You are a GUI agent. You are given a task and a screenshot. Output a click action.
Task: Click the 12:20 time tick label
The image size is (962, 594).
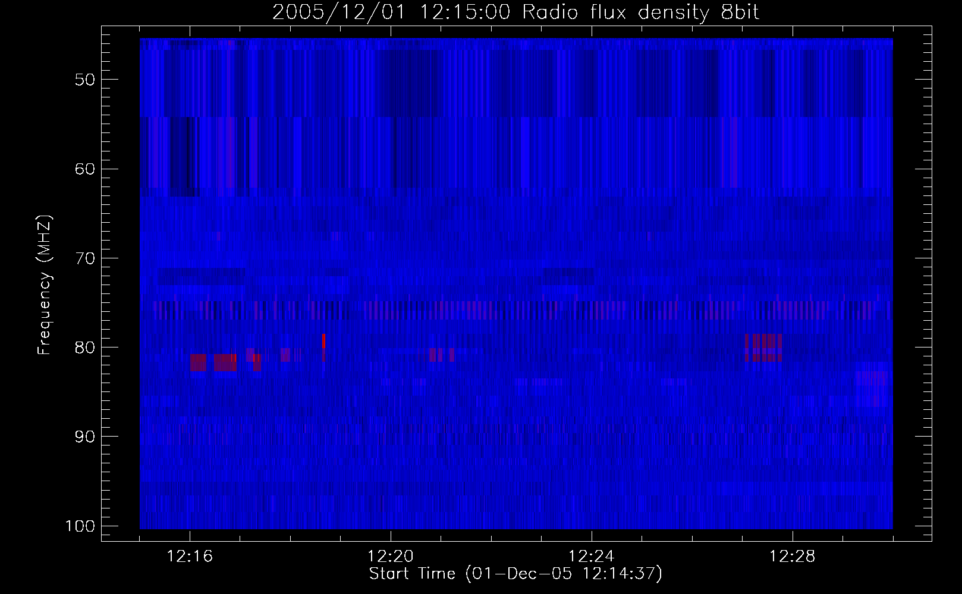click(391, 557)
